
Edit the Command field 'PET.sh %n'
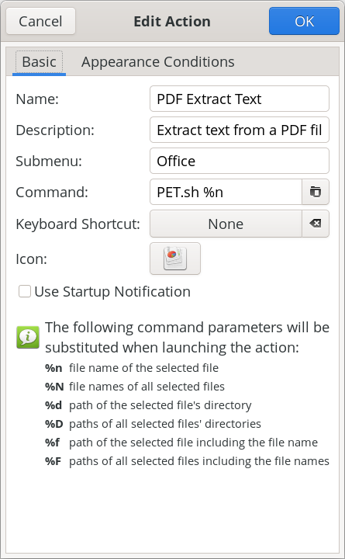pos(226,193)
